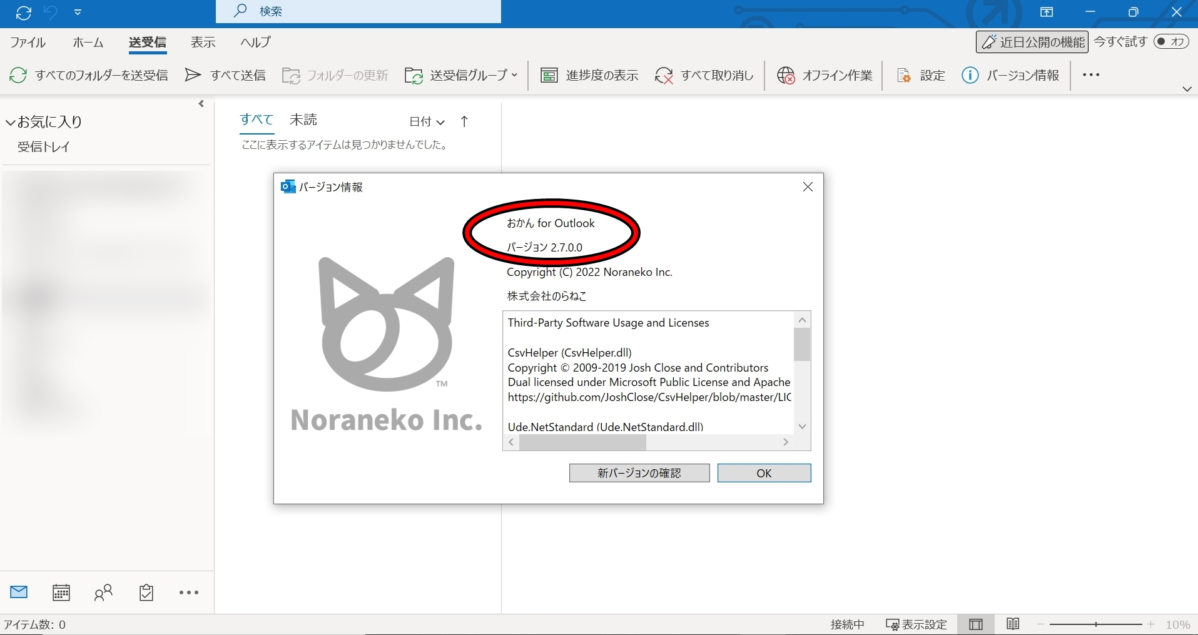1198x635 pixels.
Task: Click the バージョン情報 info icon
Action: pyautogui.click(x=970, y=76)
